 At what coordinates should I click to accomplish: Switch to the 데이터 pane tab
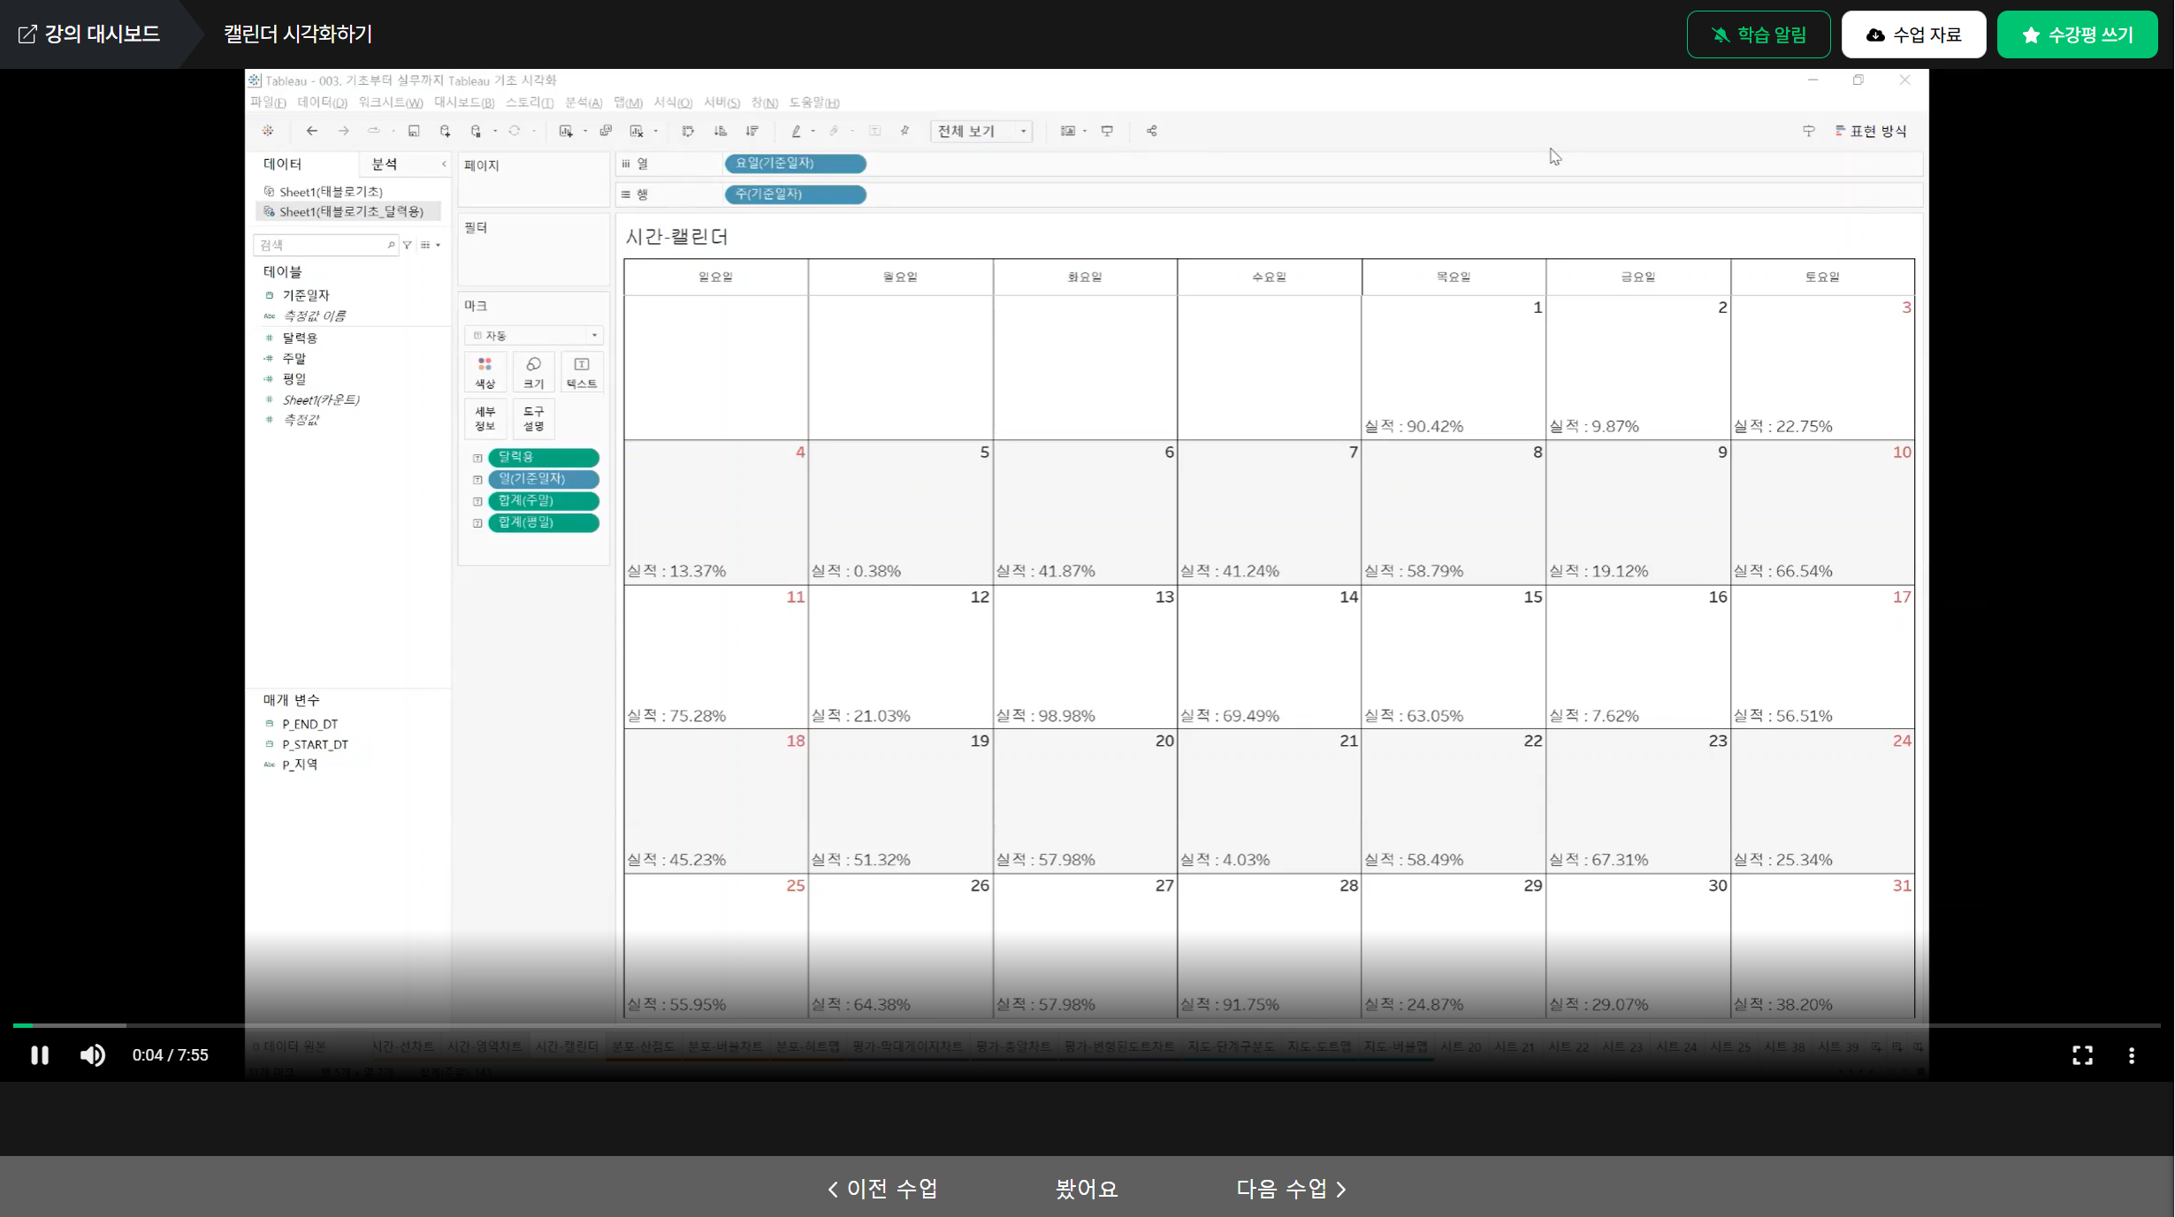[283, 164]
